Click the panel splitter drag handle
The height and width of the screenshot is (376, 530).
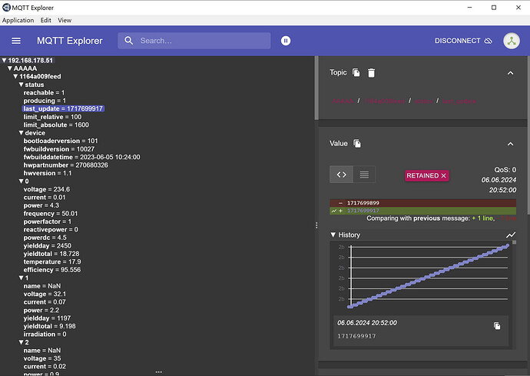316,225
